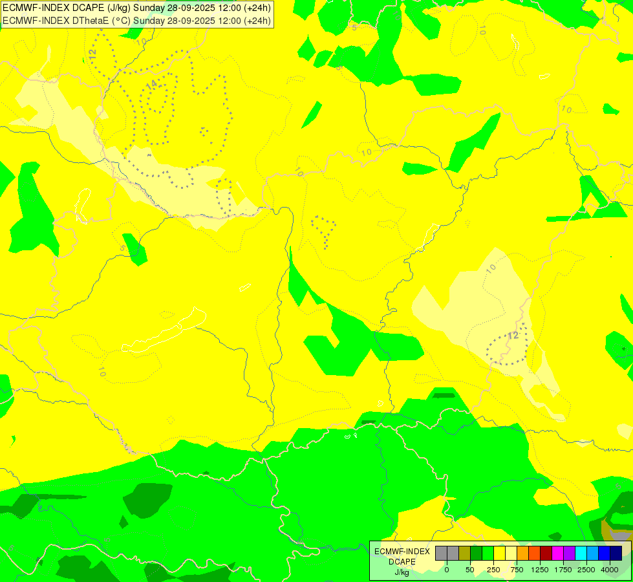
Task: Click the ECMWF-INDEX DThetaE title line
Action: tap(137, 21)
